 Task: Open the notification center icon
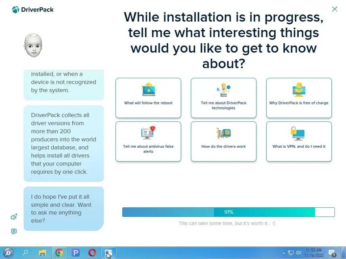click(332, 253)
